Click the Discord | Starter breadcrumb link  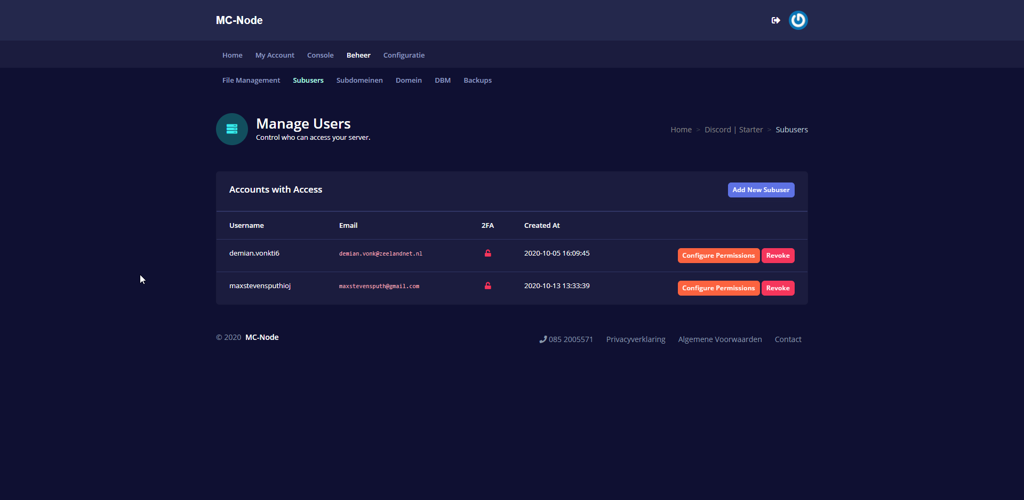coord(733,130)
